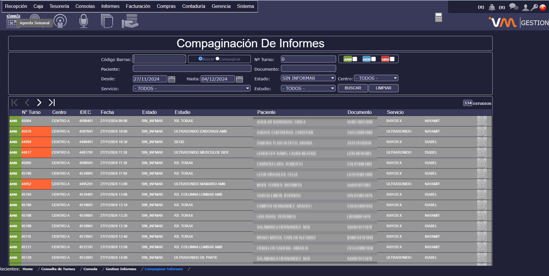Viewport: 549px width, 276px height.
Task: Open Consola recent link
Action: 90,269
